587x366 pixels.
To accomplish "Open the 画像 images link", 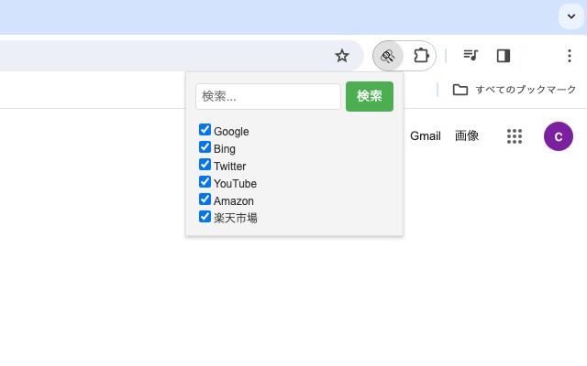I will pos(467,136).
